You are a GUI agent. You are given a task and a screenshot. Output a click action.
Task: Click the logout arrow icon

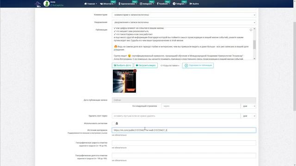coord(191,4)
